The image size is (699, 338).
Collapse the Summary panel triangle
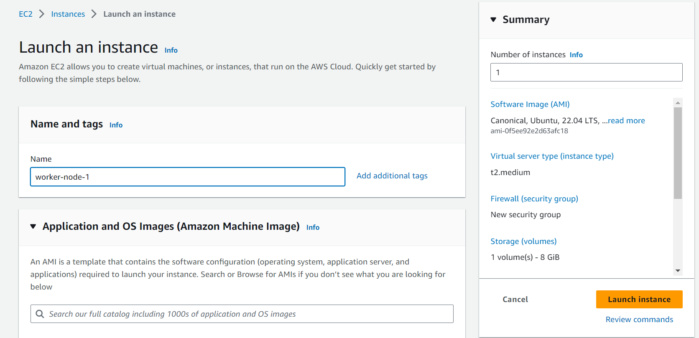[493, 20]
